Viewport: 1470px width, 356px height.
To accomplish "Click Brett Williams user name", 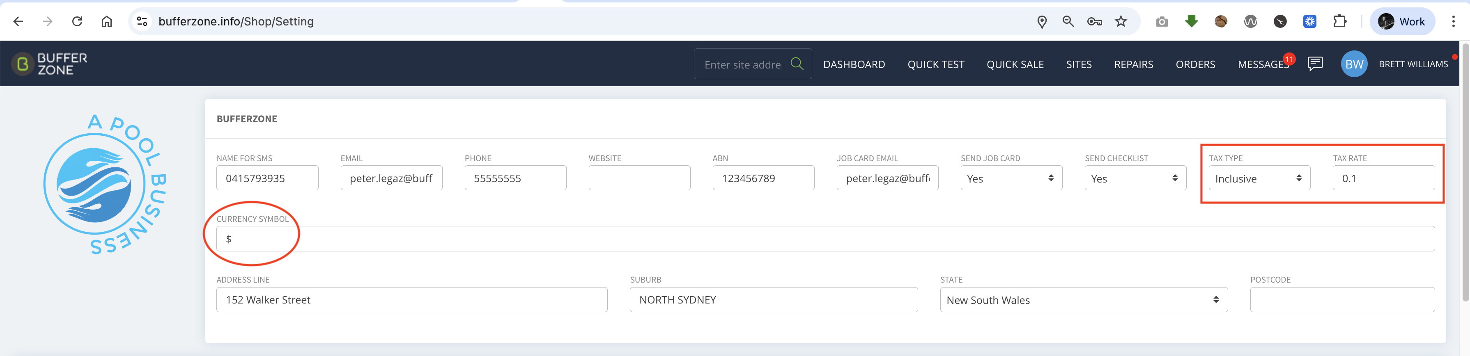I will pyautogui.click(x=1413, y=64).
